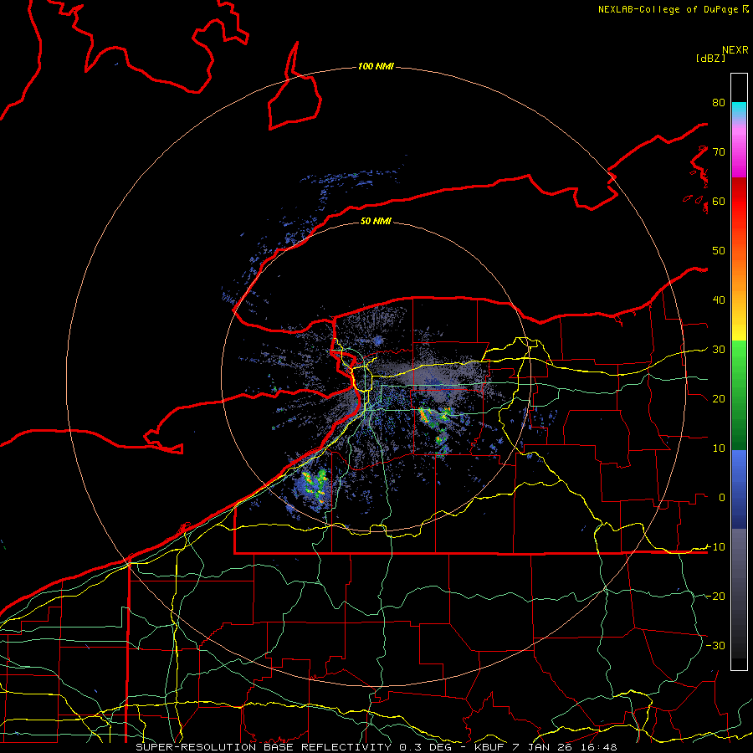Click the 50 value on the dBZ scale
753x753 pixels.
click(x=719, y=251)
